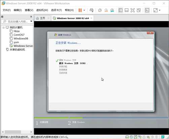Screen dimensions: 169x139
Task: Click the stretch guest display icon
Action: [x=156, y=10]
